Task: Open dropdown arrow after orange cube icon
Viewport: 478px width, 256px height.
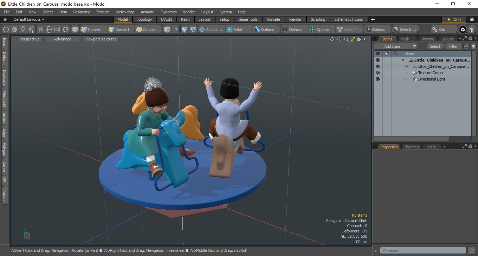Action: 176,30
